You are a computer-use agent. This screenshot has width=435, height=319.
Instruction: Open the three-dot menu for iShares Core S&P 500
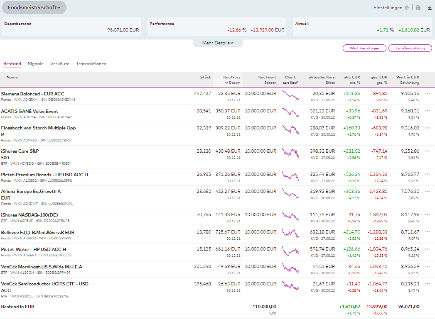click(427, 151)
